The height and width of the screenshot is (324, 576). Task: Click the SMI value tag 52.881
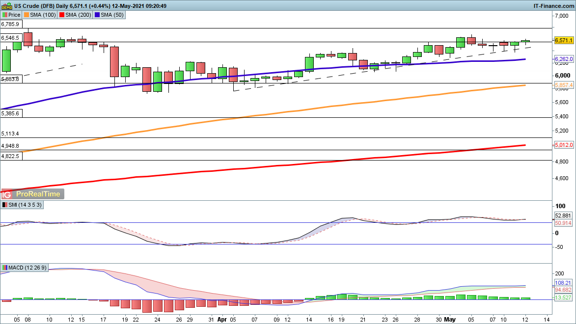pyautogui.click(x=563, y=216)
